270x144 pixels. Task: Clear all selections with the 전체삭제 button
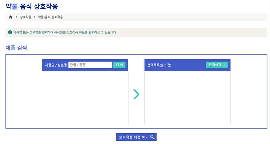(217, 65)
